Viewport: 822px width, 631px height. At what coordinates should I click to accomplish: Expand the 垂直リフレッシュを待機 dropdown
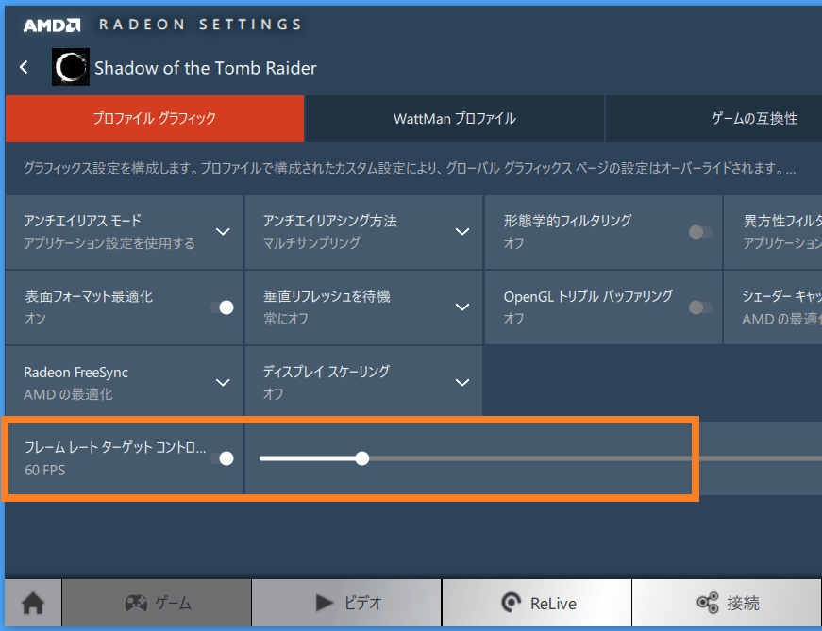tap(461, 307)
